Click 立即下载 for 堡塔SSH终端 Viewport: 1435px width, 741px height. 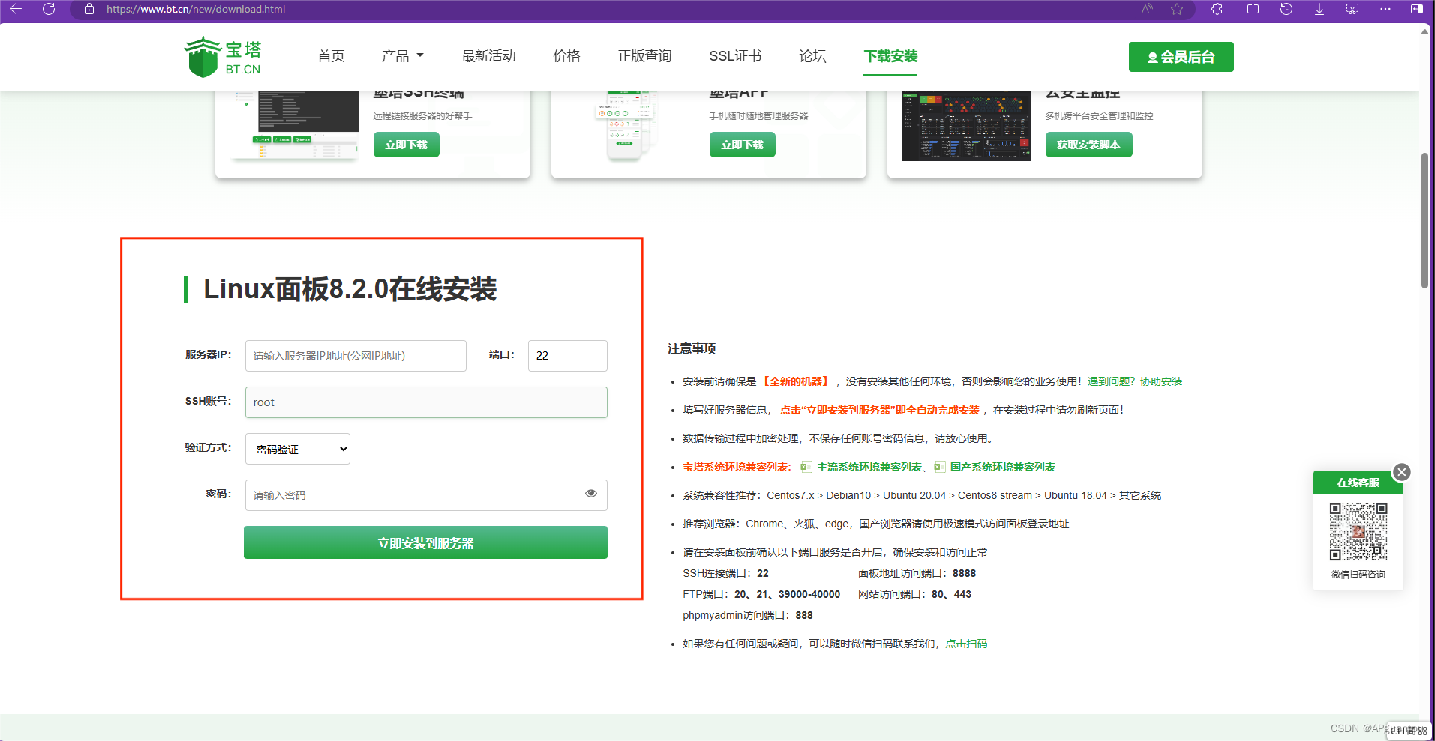click(406, 145)
